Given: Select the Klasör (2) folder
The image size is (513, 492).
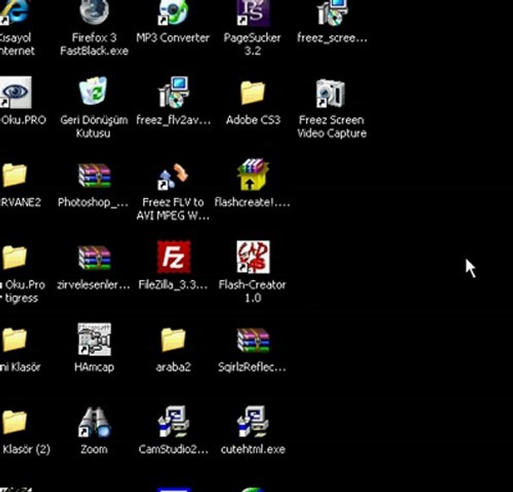Looking at the screenshot, I should (14, 422).
